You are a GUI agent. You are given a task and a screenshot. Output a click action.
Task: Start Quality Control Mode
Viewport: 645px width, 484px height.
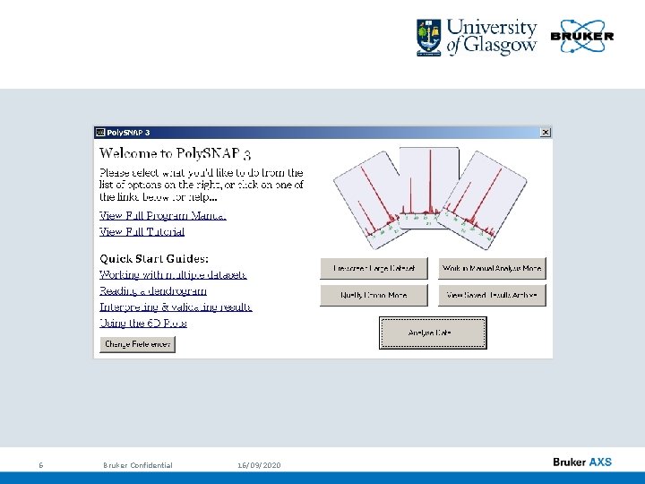pos(374,295)
